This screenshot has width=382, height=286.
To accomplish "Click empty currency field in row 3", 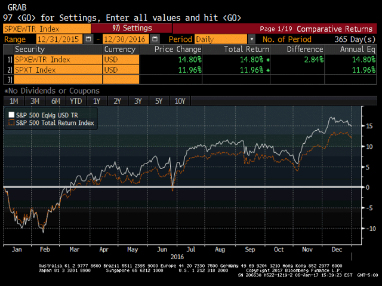I will tap(121, 79).
